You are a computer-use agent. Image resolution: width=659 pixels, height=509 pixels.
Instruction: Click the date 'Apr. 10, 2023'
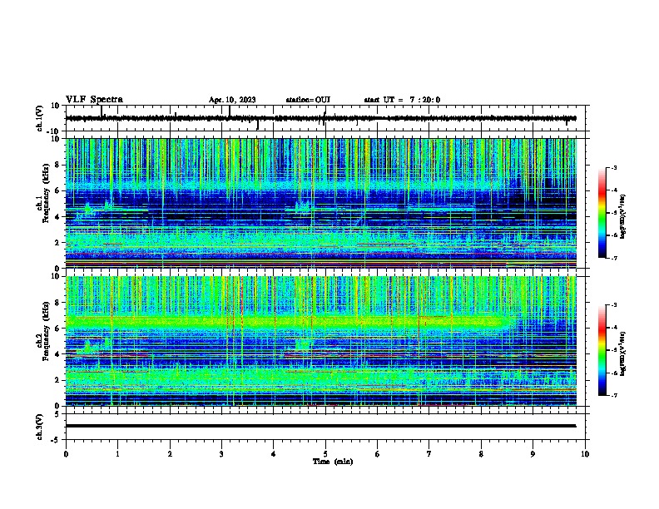tap(232, 100)
